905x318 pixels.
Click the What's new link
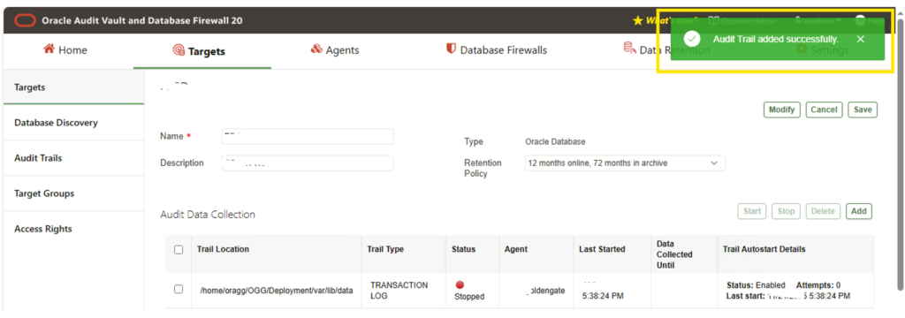(673, 21)
